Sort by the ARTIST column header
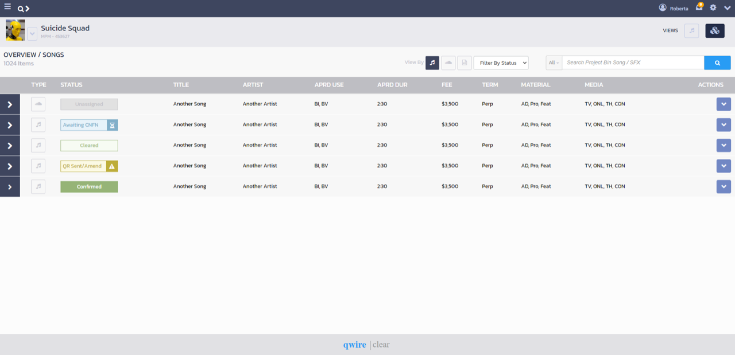Image resolution: width=735 pixels, height=355 pixels. click(253, 85)
